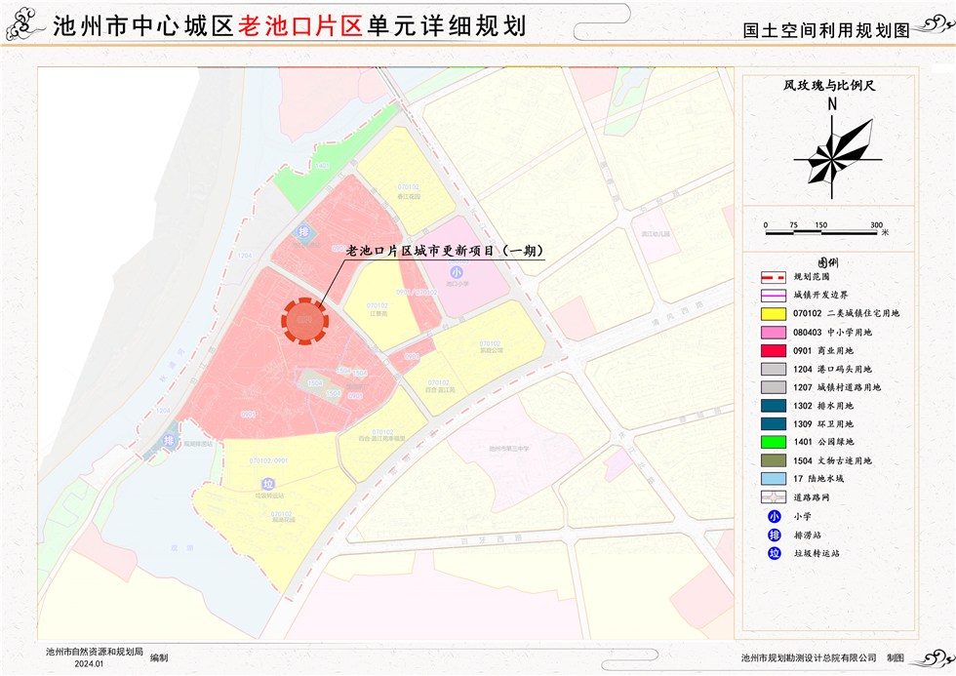This screenshot has width=956, height=676.
Task: Click the northern drainage station icon on map
Action: pyautogui.click(x=303, y=232)
